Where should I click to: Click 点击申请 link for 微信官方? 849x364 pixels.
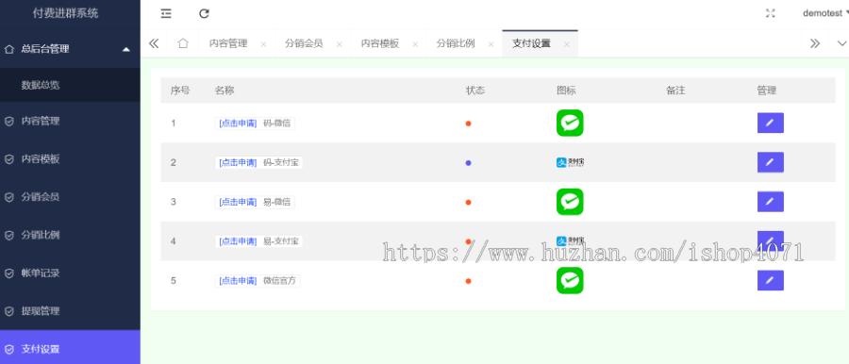pos(238,281)
